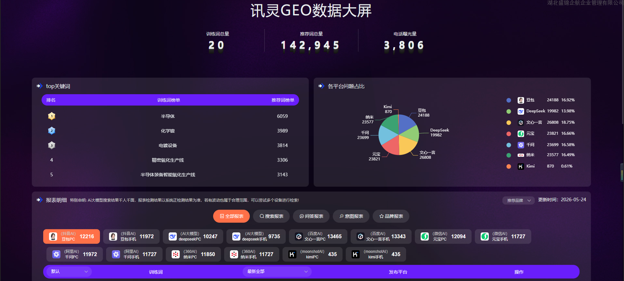Click the 报表明细 section arrow icon

[39, 200]
